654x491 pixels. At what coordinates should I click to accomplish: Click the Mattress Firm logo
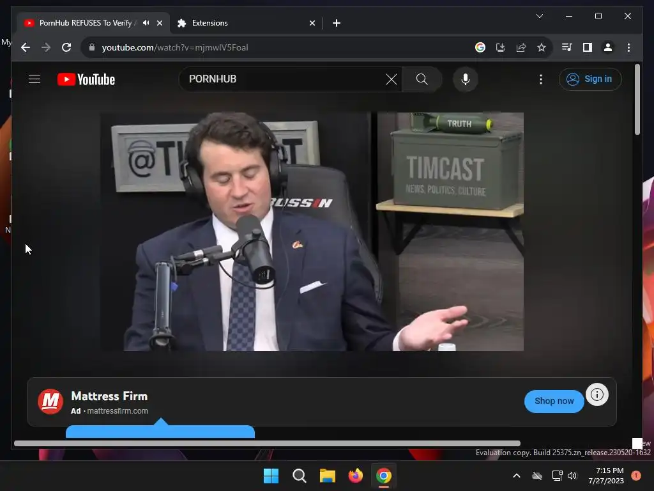(50, 401)
